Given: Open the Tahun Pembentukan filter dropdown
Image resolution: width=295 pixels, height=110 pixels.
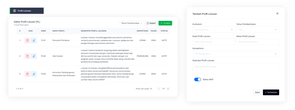Looking at the screenshot, I should [131, 23].
